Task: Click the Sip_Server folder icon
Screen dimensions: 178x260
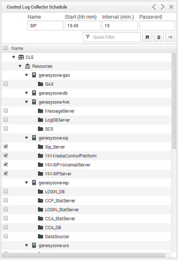Action: tap(40, 147)
